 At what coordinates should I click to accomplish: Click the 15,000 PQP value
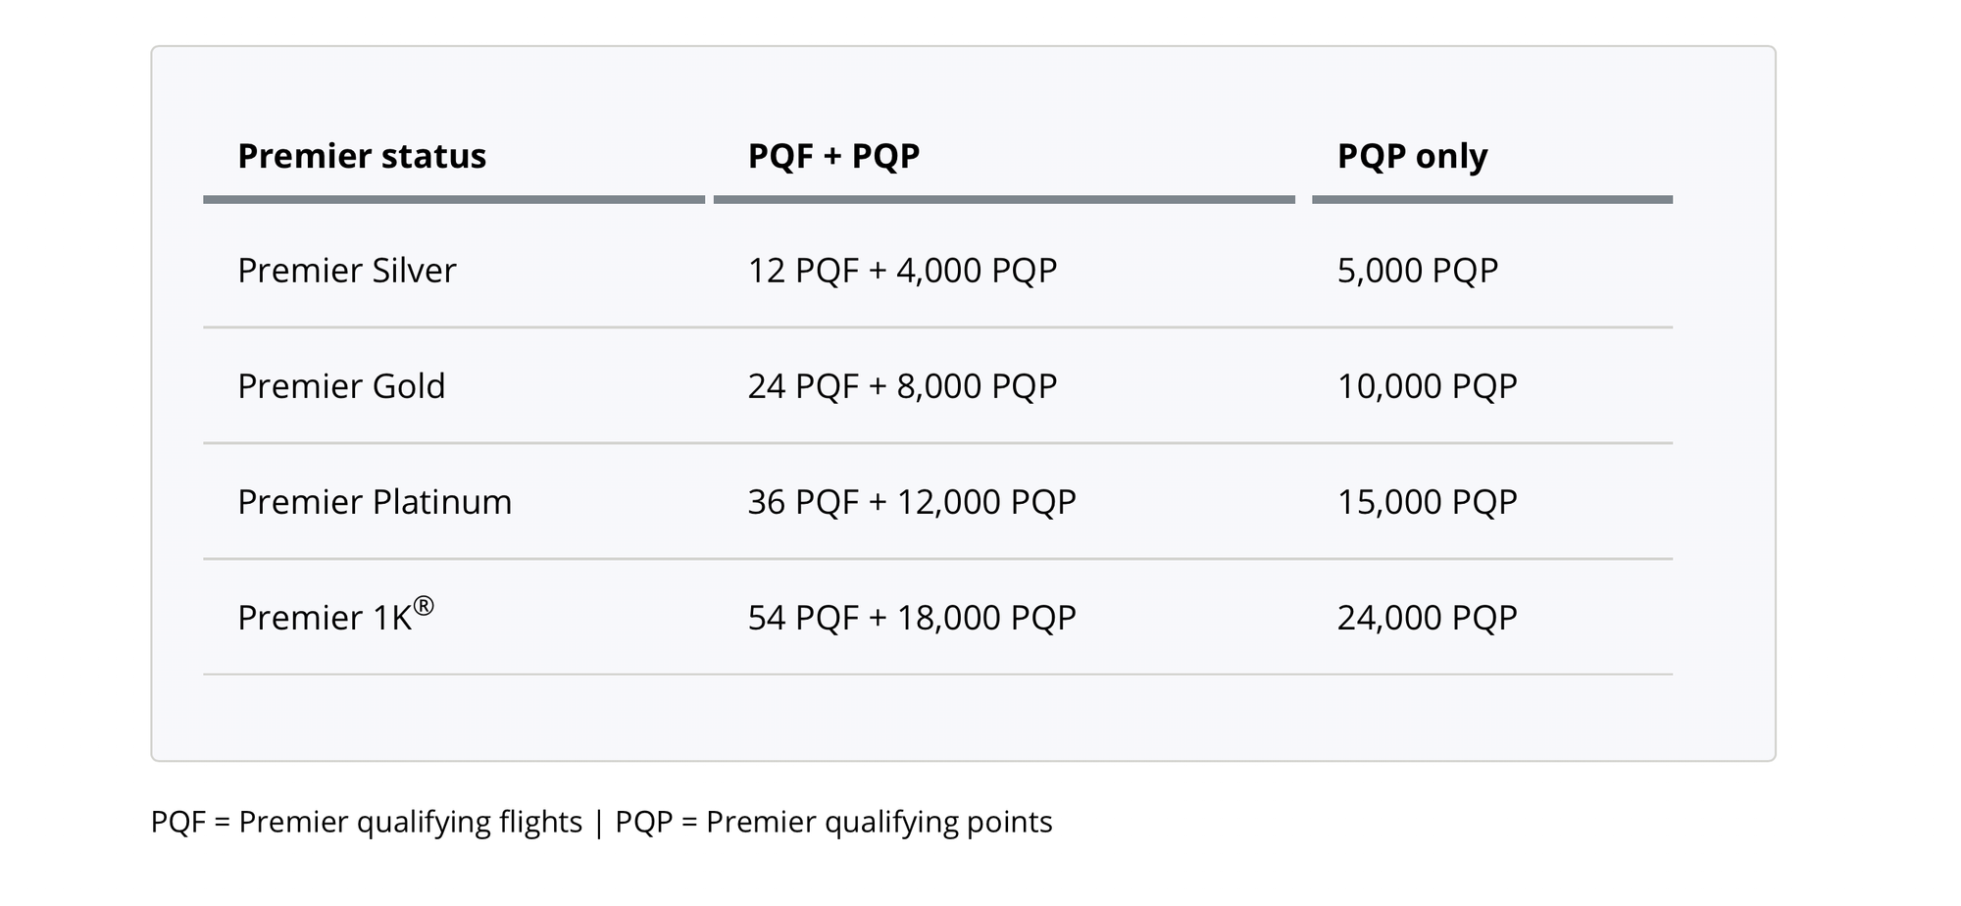pyautogui.click(x=1428, y=502)
